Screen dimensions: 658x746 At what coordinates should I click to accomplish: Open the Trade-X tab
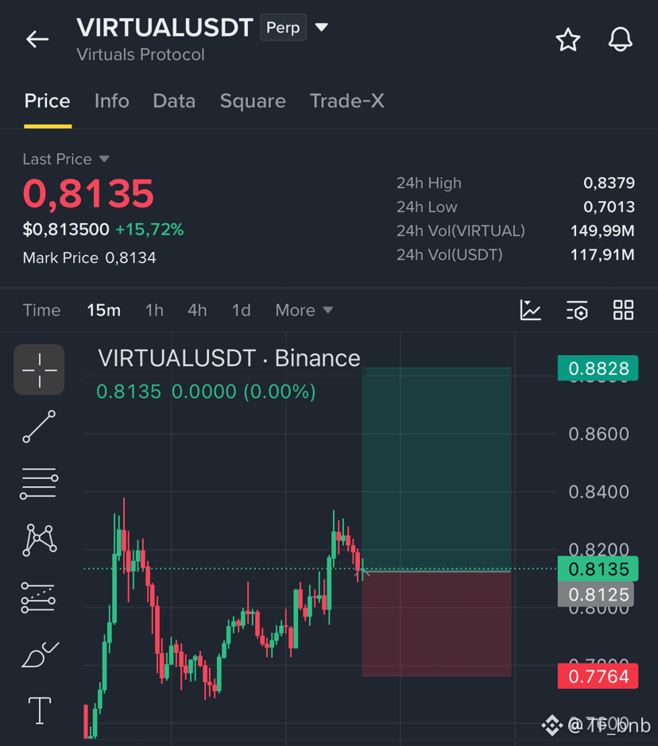[x=346, y=101]
